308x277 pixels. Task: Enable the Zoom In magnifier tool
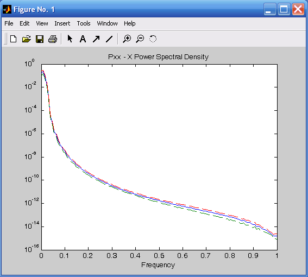[127, 39]
